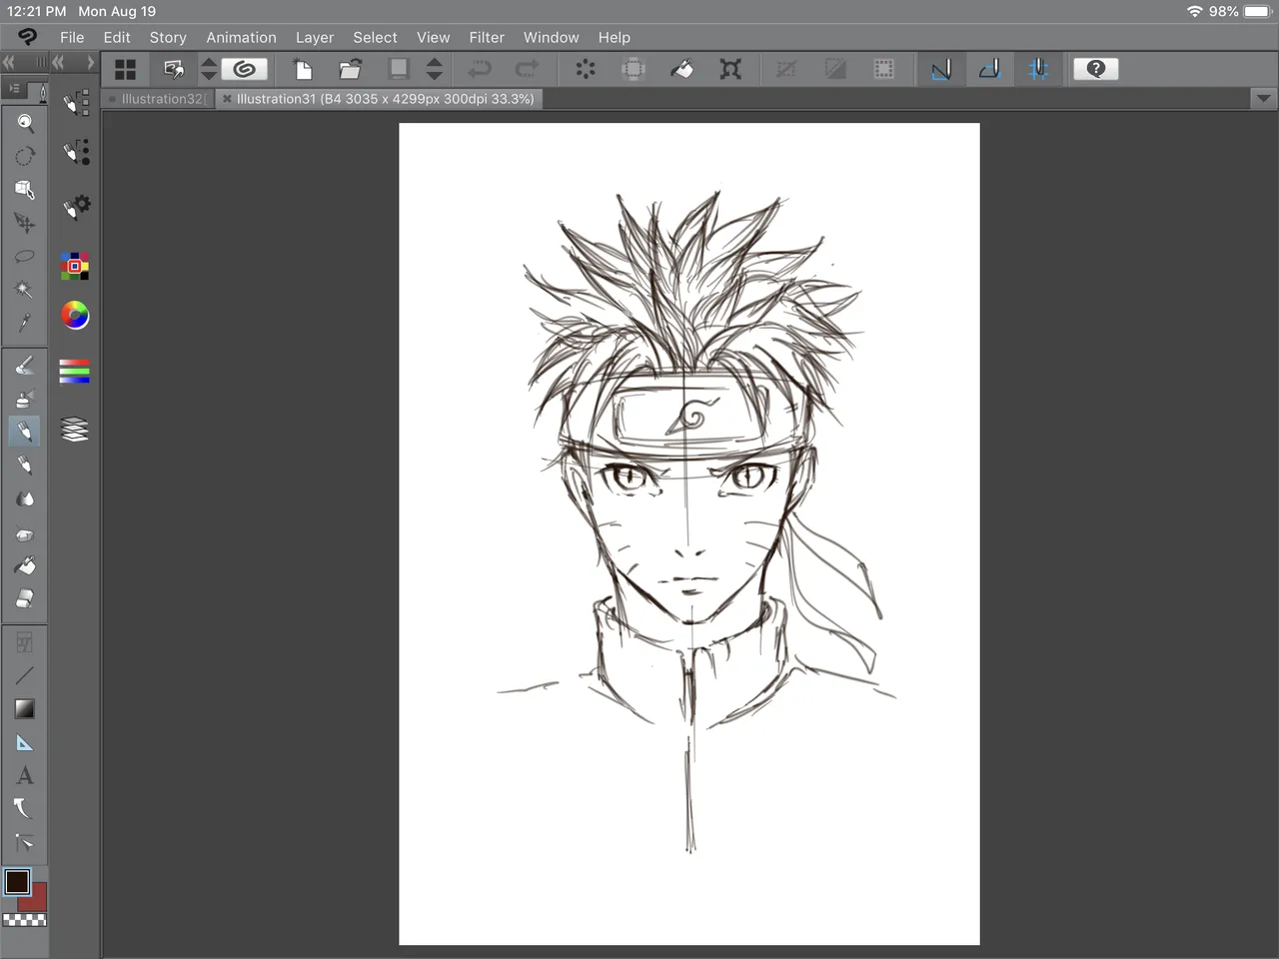Screen dimensions: 1279x959
Task: Open the Color Wheel palette
Action: 75,316
